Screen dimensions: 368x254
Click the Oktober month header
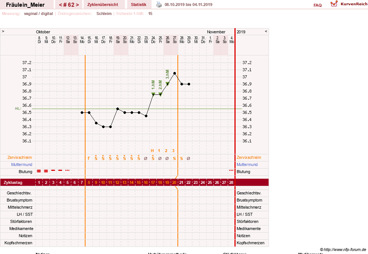point(43,32)
